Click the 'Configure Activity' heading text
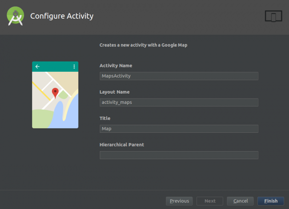 pyautogui.click(x=62, y=16)
